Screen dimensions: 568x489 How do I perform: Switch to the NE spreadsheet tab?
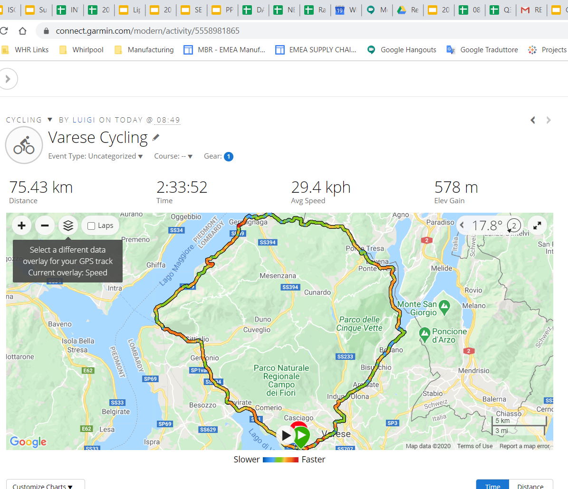click(x=284, y=10)
